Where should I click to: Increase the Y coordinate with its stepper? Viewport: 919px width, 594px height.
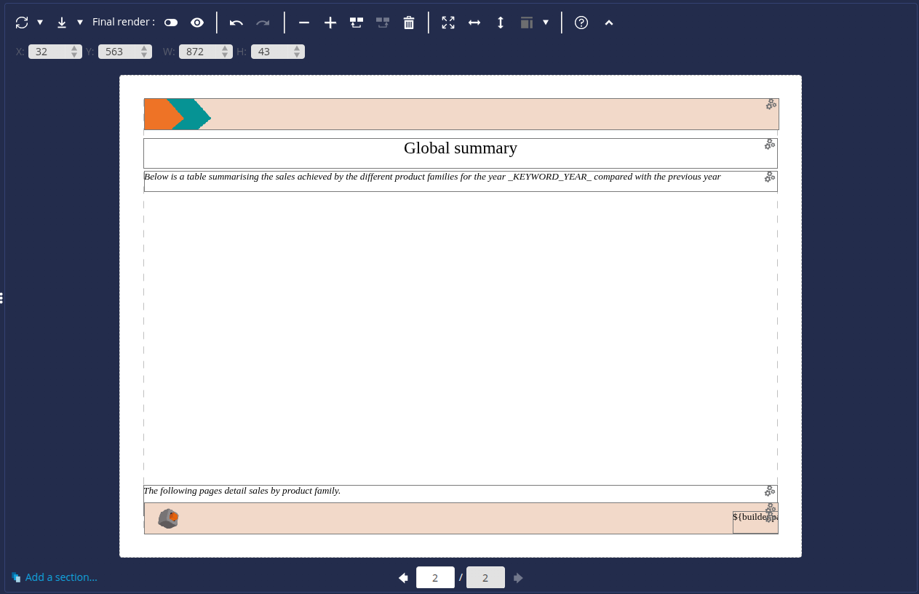click(x=146, y=48)
